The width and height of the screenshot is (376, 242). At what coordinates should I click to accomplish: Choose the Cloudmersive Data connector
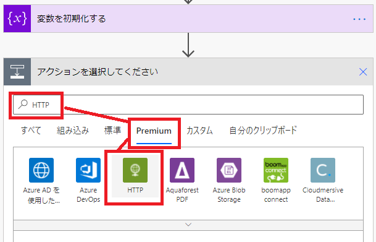pyautogui.click(x=323, y=170)
